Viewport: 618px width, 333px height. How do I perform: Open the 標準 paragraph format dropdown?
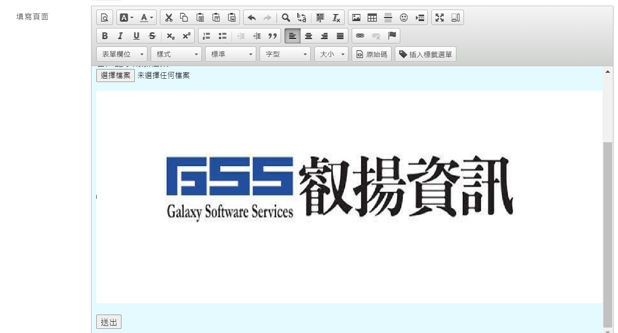231,54
